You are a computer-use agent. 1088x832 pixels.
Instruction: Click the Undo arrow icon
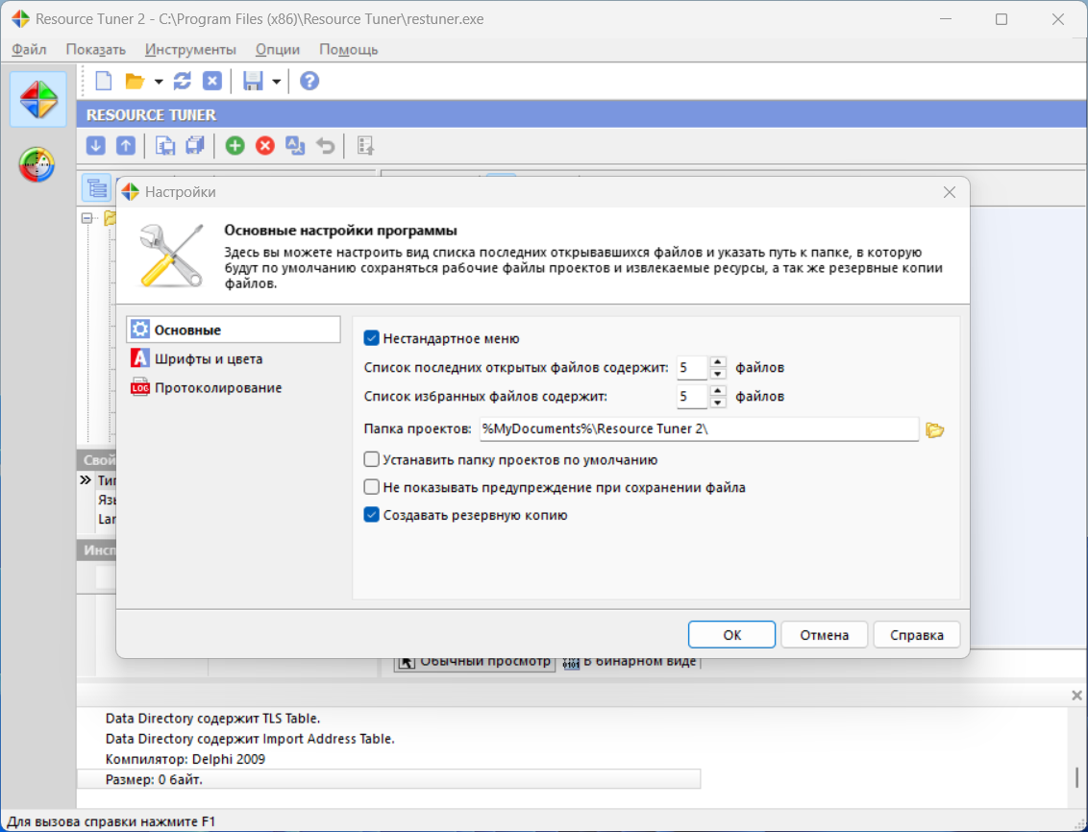326,146
